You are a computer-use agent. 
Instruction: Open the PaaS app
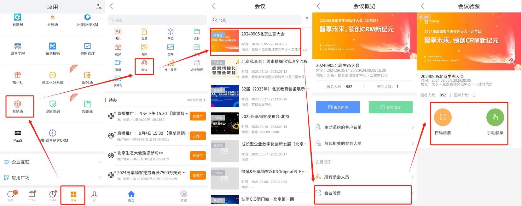tap(18, 136)
